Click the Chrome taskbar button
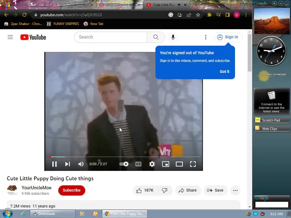The width and height of the screenshot is (291, 218). coord(125,214)
